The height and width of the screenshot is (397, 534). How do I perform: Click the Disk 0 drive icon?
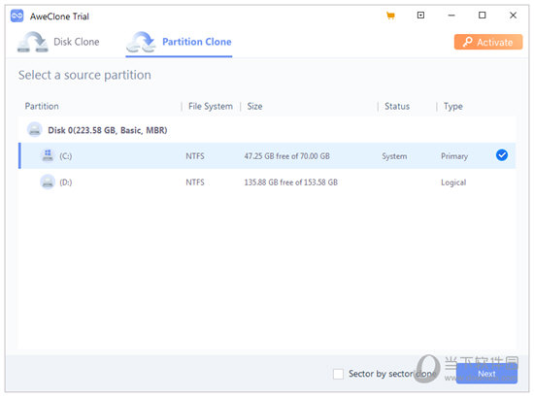click(x=34, y=130)
